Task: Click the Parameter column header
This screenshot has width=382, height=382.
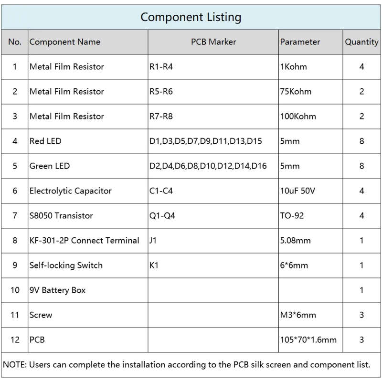Action: pos(311,42)
